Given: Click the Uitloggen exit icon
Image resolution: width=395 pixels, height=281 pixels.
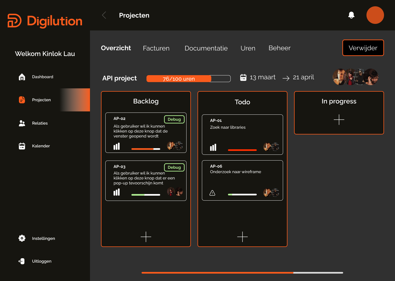Looking at the screenshot, I should [21, 261].
